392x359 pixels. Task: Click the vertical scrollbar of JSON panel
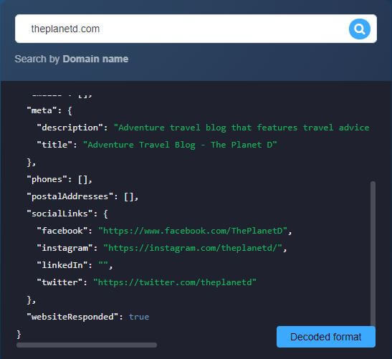point(373,253)
